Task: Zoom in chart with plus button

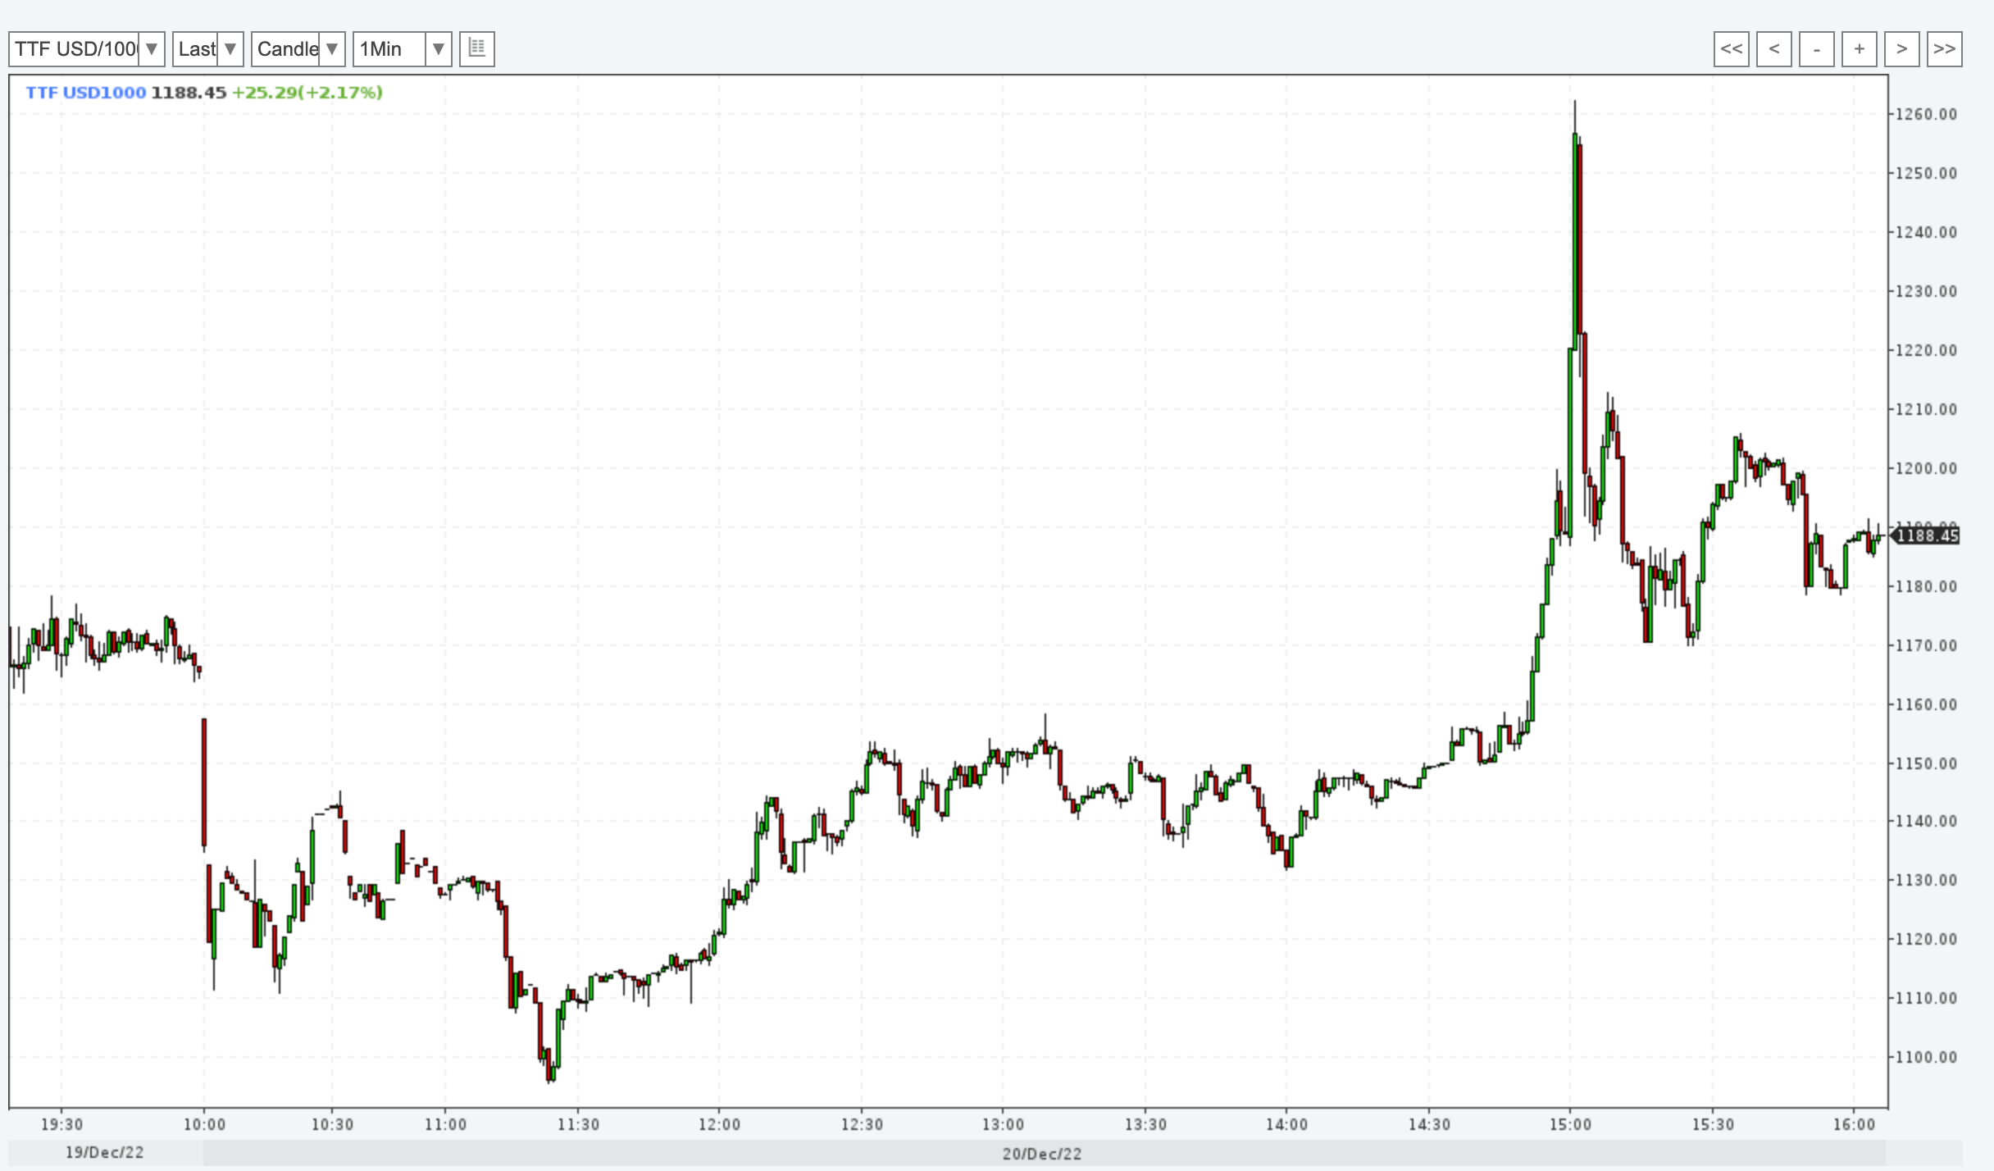Action: 1859,49
